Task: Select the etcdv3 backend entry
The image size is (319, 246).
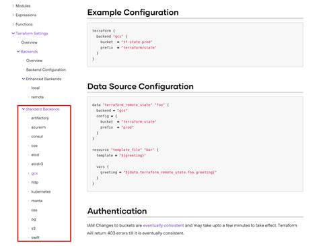Action: (x=37, y=164)
